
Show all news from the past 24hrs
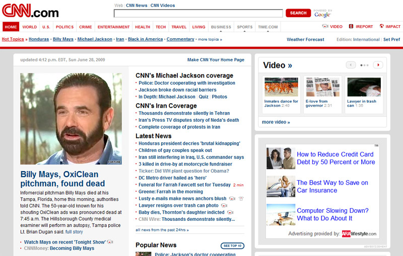click(x=162, y=230)
